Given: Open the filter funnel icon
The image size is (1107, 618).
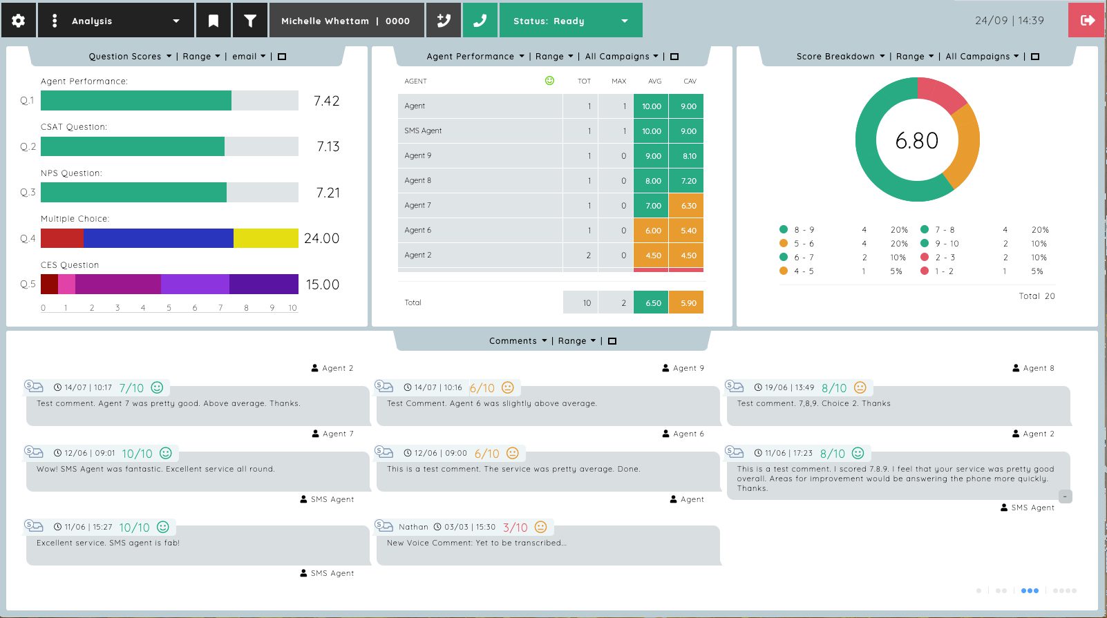Looking at the screenshot, I should pos(250,21).
